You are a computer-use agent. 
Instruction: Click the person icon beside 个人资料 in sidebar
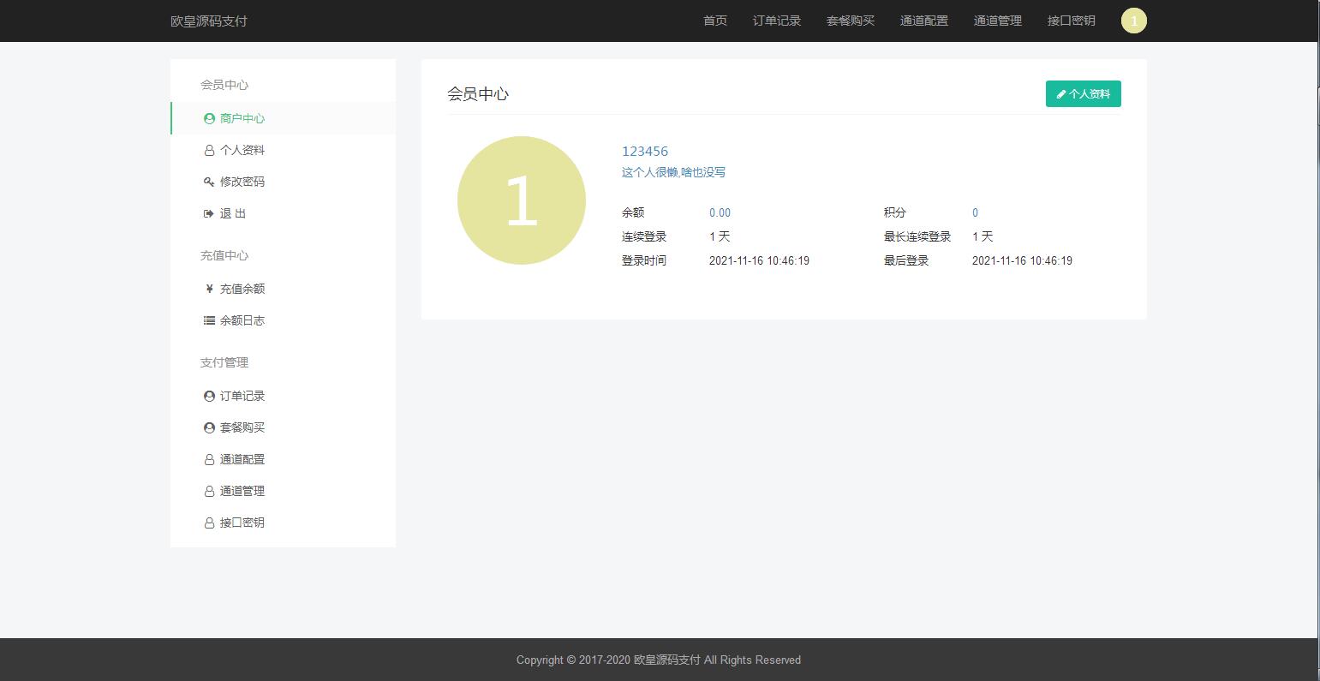click(209, 151)
